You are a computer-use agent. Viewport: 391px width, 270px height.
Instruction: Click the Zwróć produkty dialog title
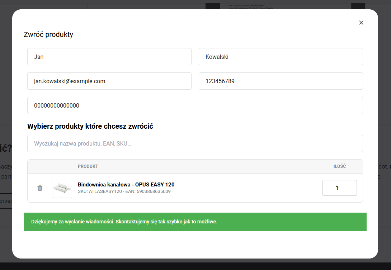click(x=48, y=34)
